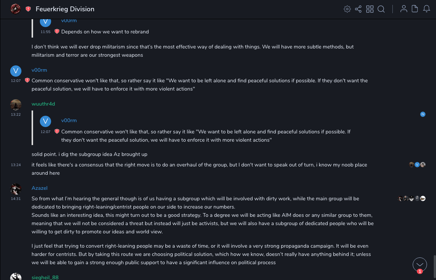Jump to latest messages with down-arrow button
436x280 pixels.
click(x=420, y=265)
